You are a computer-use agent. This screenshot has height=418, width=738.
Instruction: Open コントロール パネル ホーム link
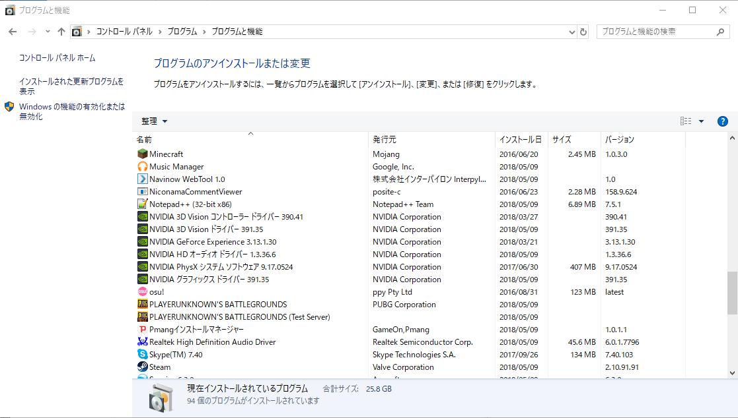(x=57, y=58)
